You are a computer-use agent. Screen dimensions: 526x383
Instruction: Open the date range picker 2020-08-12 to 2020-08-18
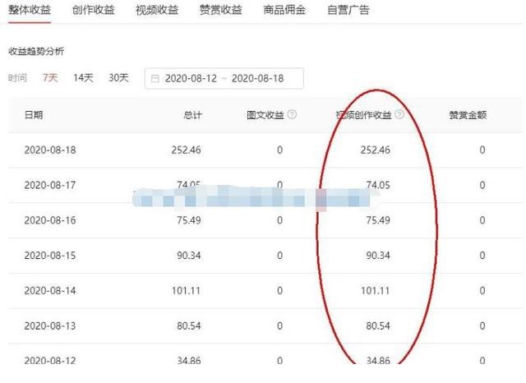224,78
